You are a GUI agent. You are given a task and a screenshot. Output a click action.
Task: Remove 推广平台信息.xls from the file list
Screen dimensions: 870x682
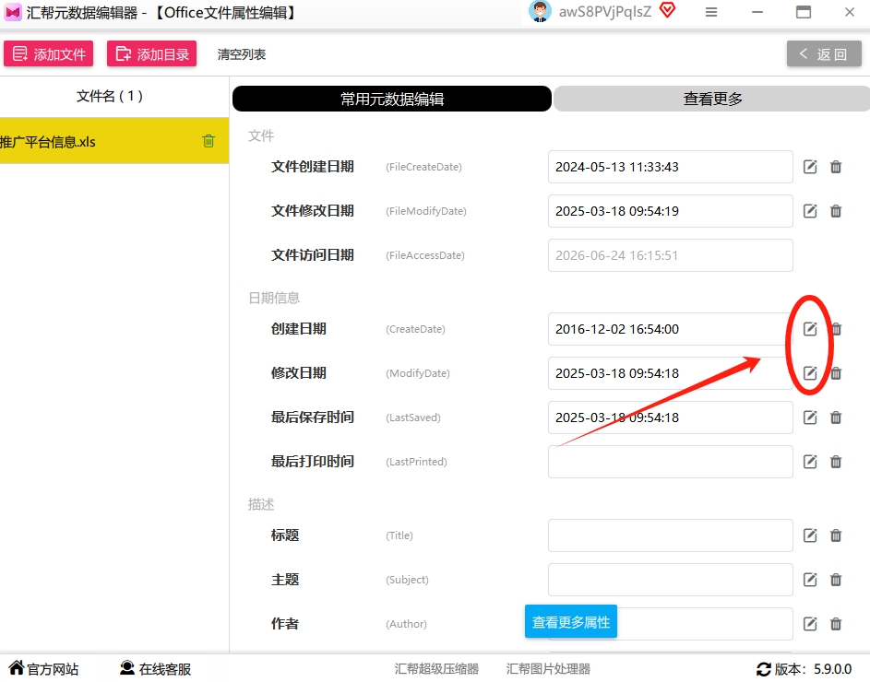click(x=209, y=141)
